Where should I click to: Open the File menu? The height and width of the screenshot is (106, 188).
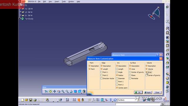(x=39, y=1)
